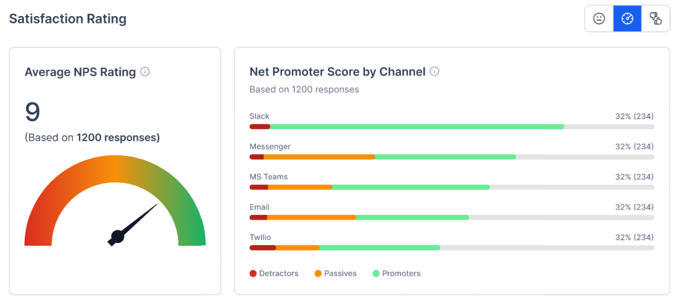Click info icon beside Average NPS Rating
This screenshot has width=677, height=302.
click(145, 72)
